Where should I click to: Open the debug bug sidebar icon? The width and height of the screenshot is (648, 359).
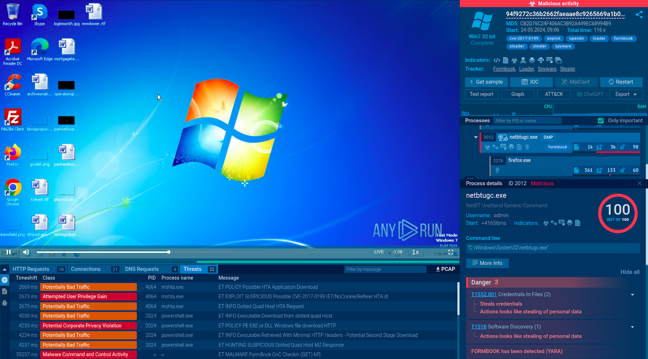tap(4, 302)
